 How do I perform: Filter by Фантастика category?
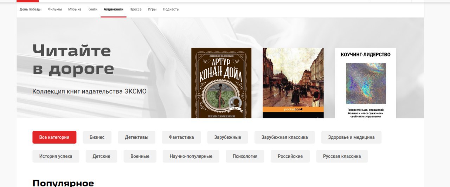coord(181,137)
